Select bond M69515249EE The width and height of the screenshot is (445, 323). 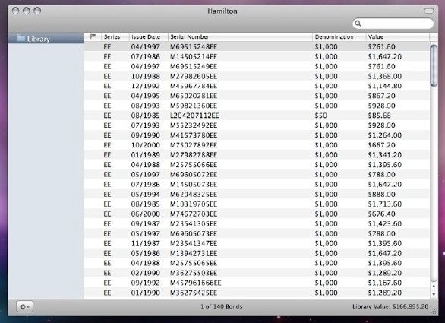[x=257, y=66]
